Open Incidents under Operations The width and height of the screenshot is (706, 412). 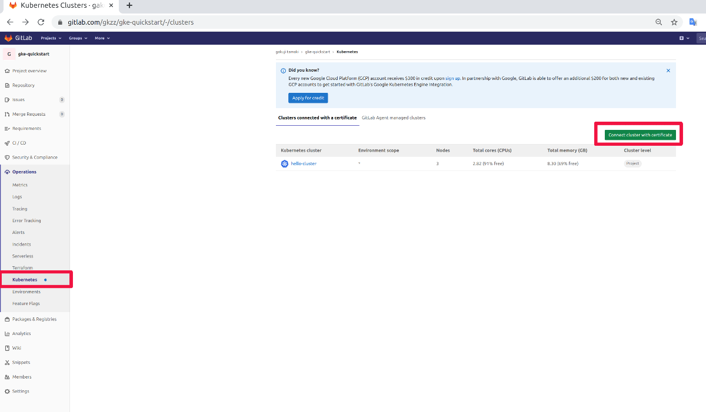coord(22,244)
